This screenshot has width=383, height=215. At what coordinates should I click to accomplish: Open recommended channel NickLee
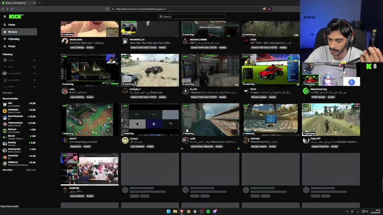pos(19,130)
